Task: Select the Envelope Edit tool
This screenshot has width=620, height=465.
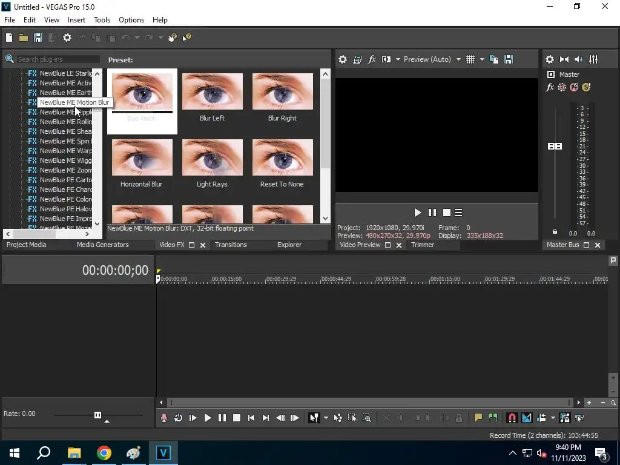Action: coord(338,418)
